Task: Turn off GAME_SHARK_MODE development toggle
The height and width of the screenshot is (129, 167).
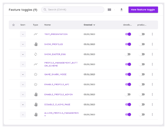Action: (x=128, y=74)
